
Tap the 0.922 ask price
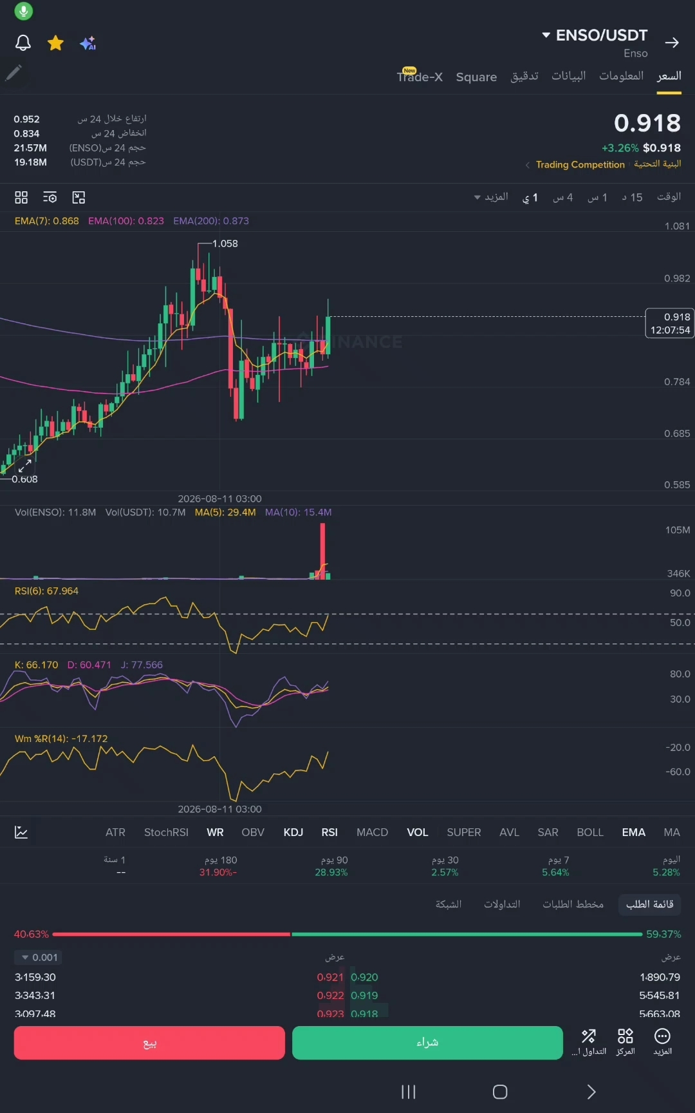click(x=330, y=995)
